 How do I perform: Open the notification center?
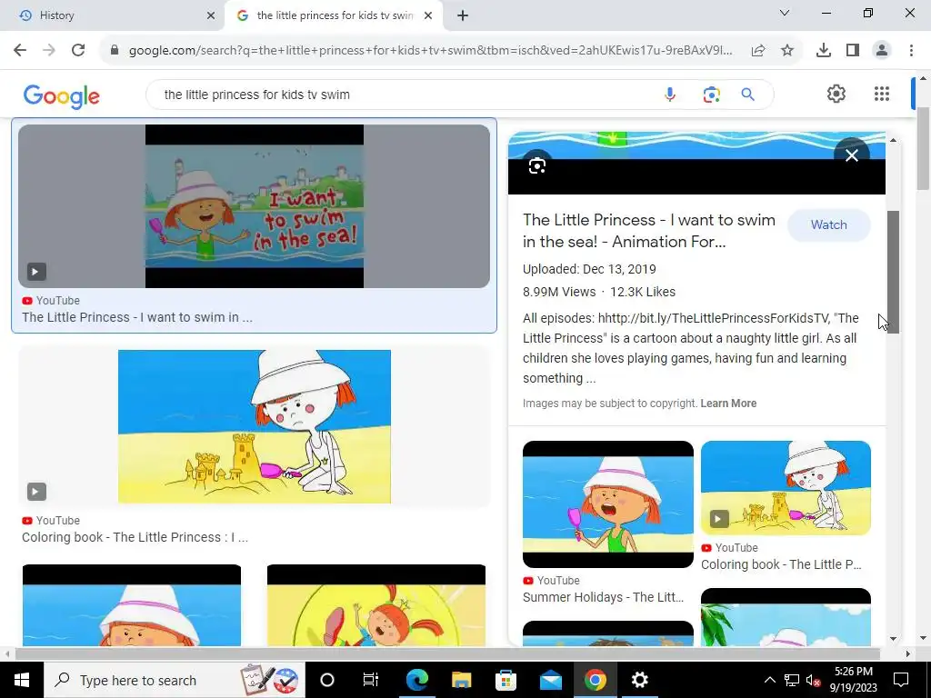tap(901, 680)
